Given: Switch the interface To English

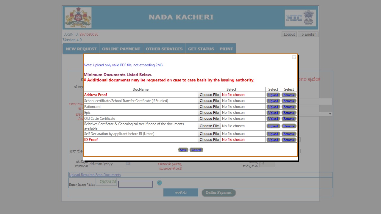Looking at the screenshot, I should pyautogui.click(x=308, y=34).
